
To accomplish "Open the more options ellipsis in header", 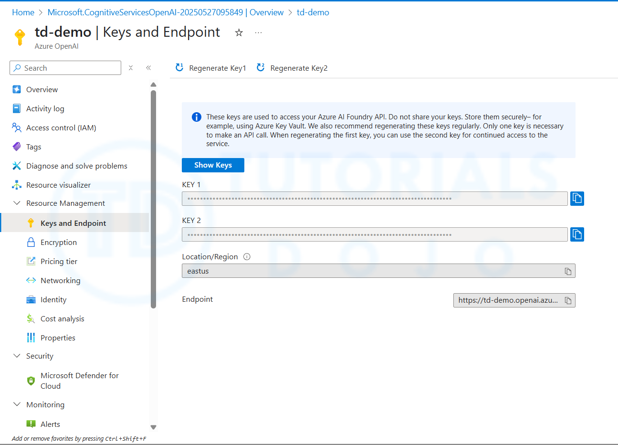I will tap(258, 32).
